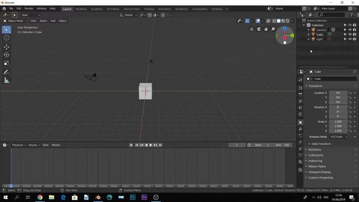The image size is (359, 202).
Task: Click the pan view hand icon
Action: pyautogui.click(x=266, y=29)
